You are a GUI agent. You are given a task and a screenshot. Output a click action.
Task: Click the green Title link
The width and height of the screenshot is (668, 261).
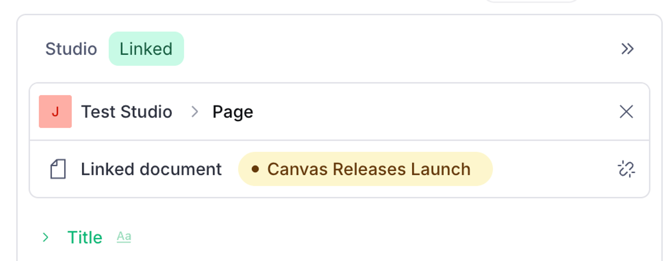click(84, 237)
